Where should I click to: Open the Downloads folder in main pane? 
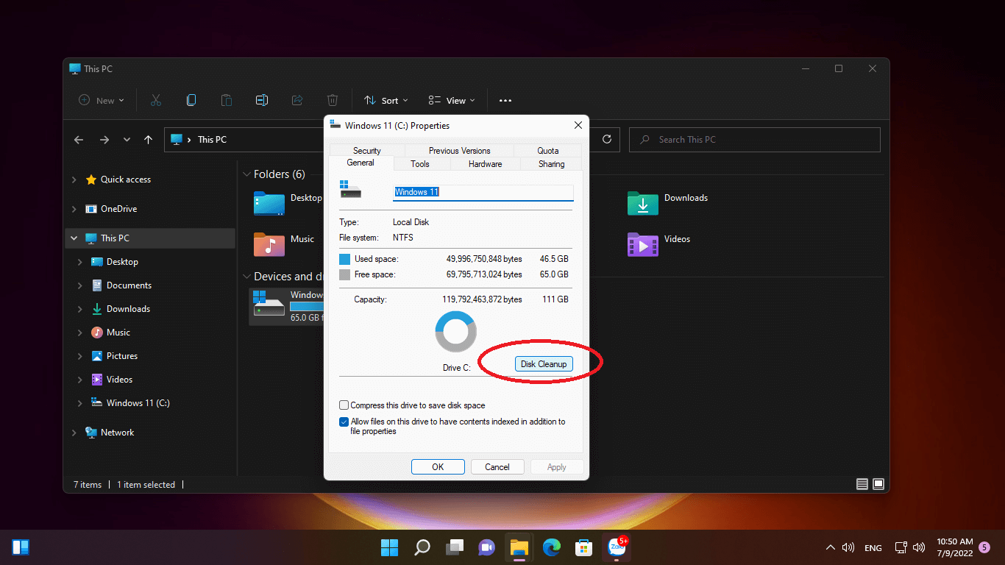tap(667, 202)
